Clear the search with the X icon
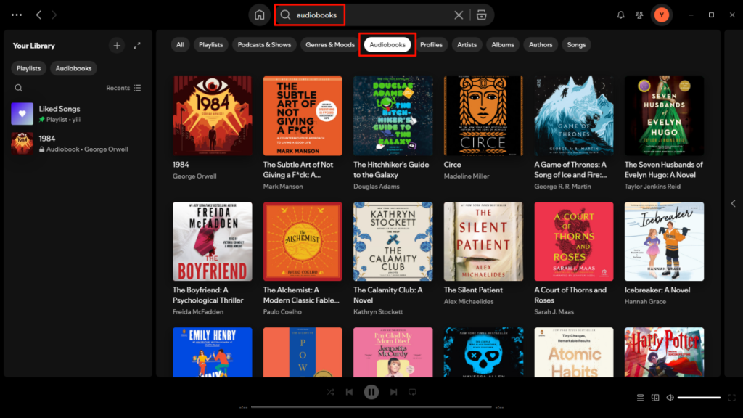This screenshot has width=743, height=418. [x=459, y=15]
